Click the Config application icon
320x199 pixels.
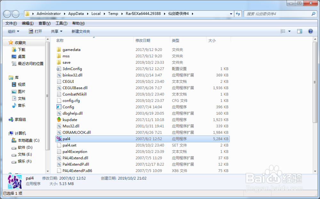point(59,107)
